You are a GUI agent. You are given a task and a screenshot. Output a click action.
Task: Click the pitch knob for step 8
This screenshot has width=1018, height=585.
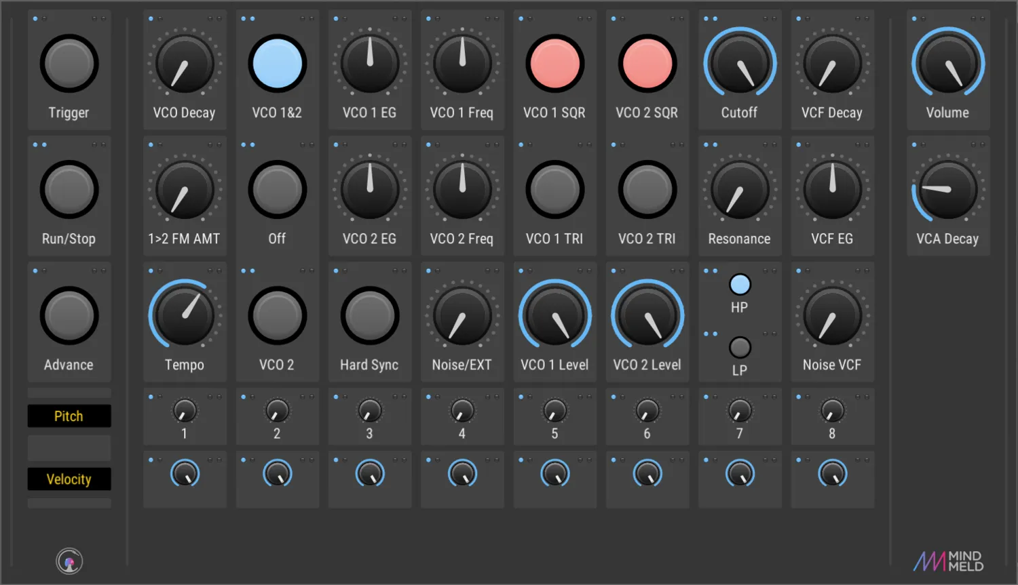pos(833,410)
